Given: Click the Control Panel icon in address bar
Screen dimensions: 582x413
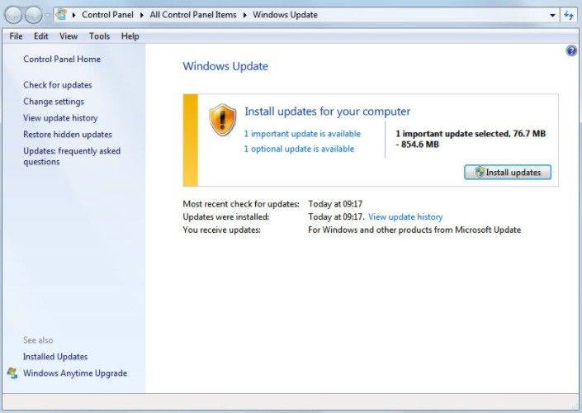Looking at the screenshot, I should pyautogui.click(x=61, y=15).
